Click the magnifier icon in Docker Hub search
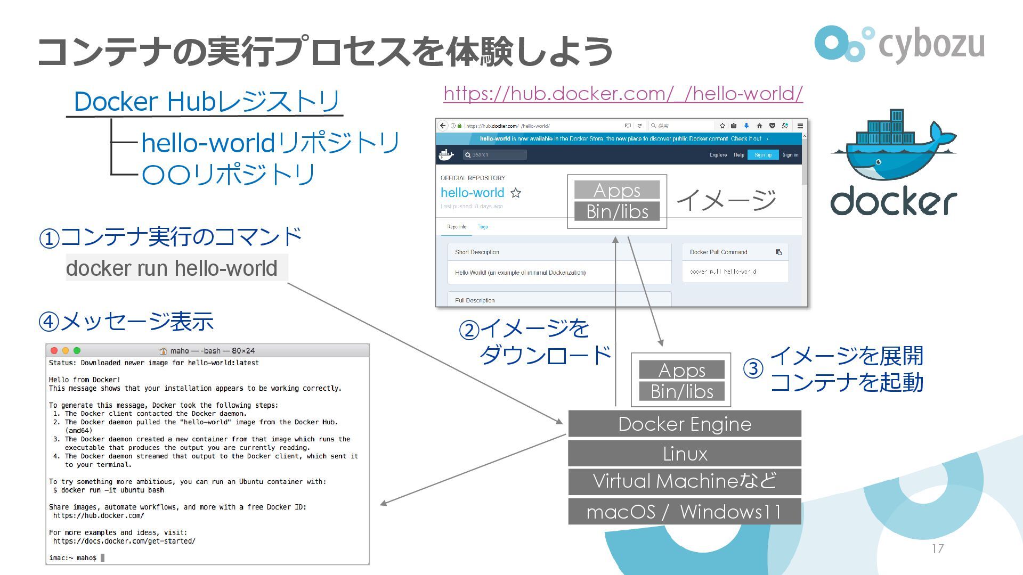 468,155
